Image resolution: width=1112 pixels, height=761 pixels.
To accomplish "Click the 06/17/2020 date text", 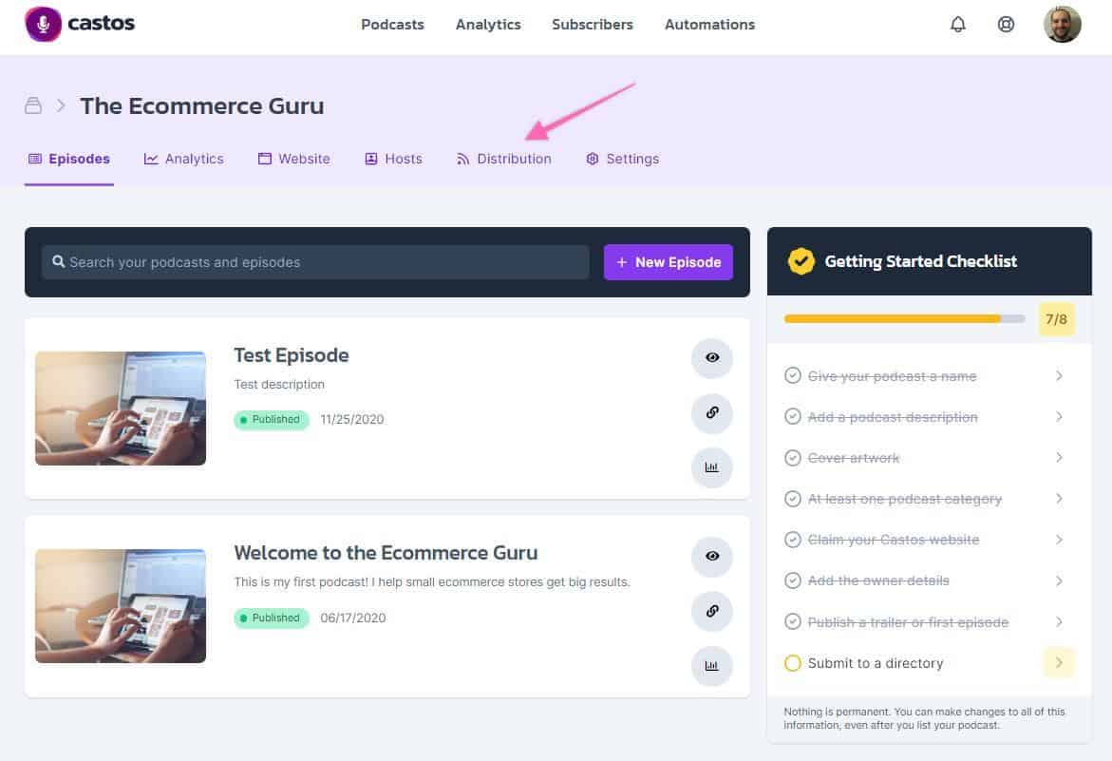I will [352, 618].
